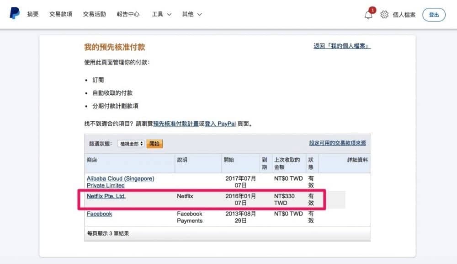Click the 登出 button
This screenshot has height=264, width=457.
coord(434,15)
